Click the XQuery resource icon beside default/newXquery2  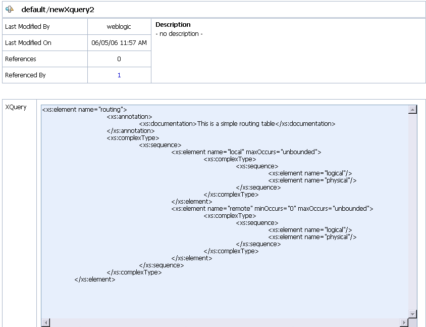coord(10,9)
